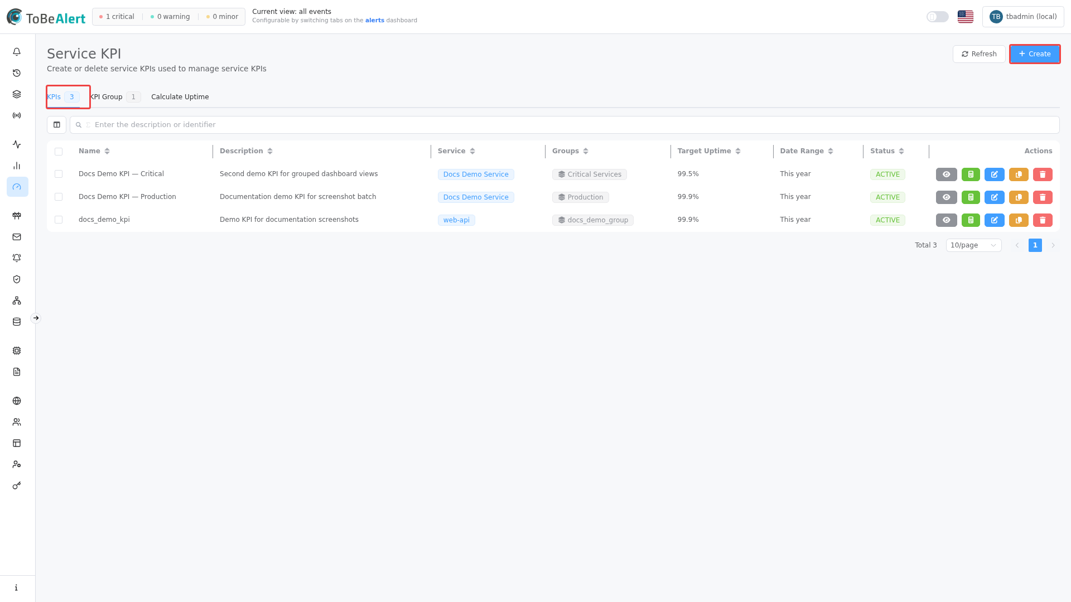Switch to the KPI Group tab
Screen dimensions: 1071x602
115,97
